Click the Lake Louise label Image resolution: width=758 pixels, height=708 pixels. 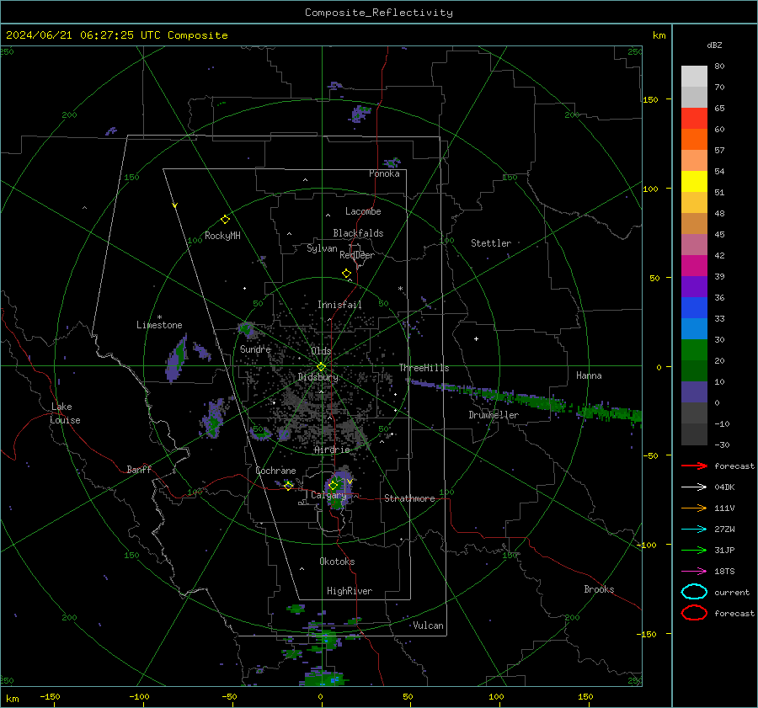pyautogui.click(x=65, y=413)
